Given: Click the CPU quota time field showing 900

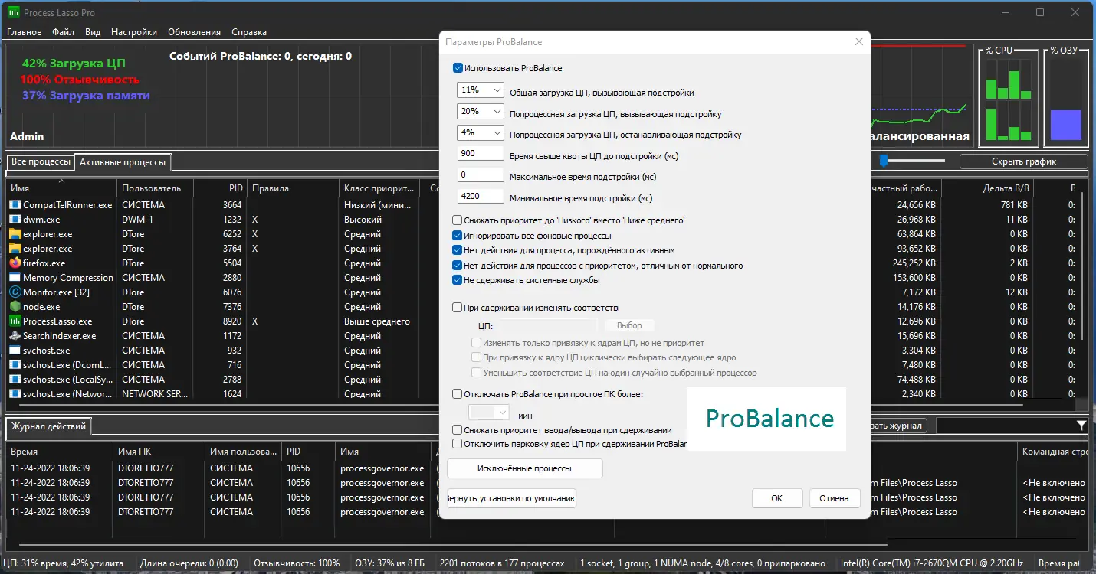Looking at the screenshot, I should pos(480,154).
